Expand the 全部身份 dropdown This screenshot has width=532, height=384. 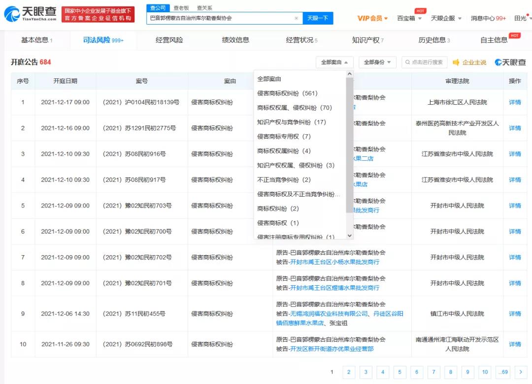377,62
